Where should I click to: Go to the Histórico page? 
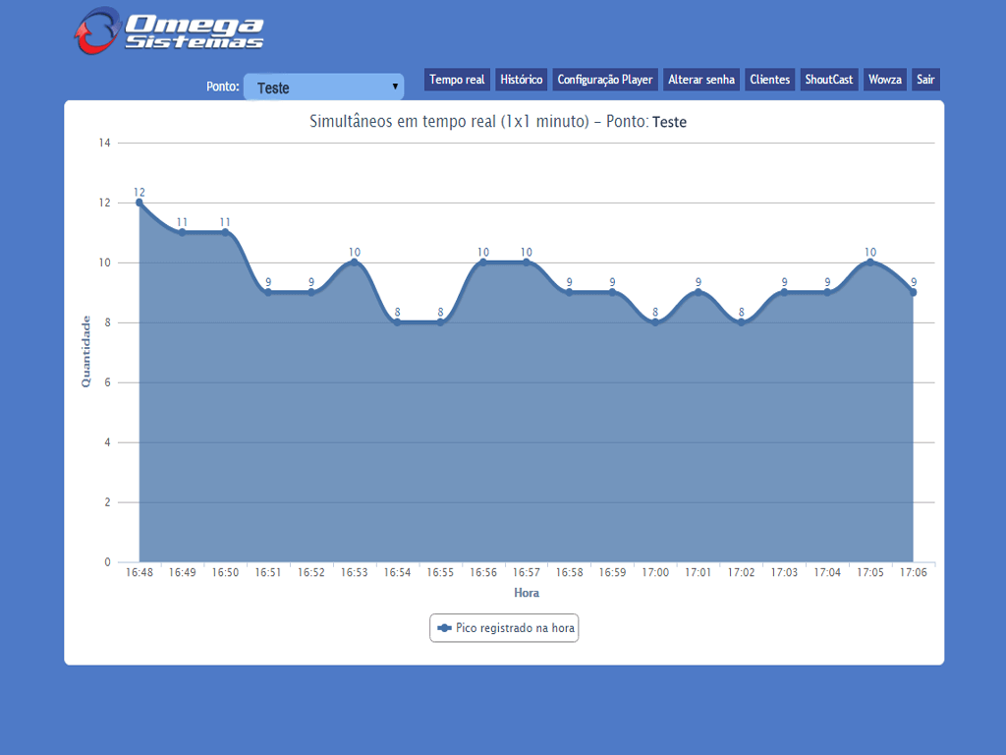(x=521, y=80)
